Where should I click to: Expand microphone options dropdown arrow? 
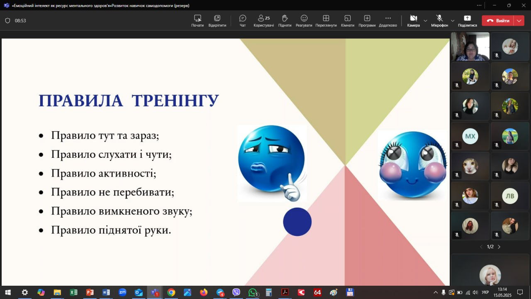click(x=453, y=20)
